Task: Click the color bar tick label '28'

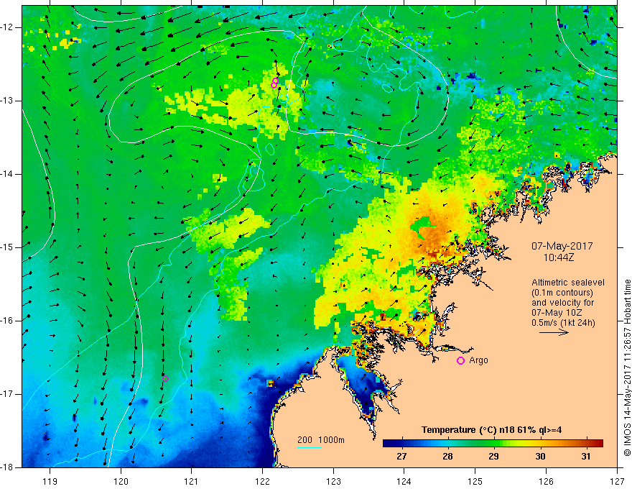Action: click(448, 457)
